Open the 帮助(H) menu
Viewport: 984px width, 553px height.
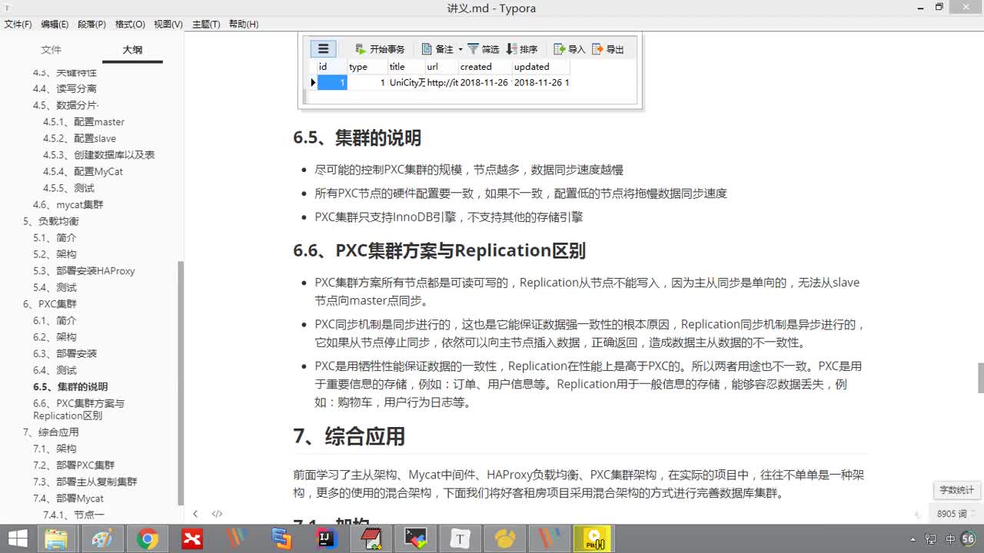point(244,24)
